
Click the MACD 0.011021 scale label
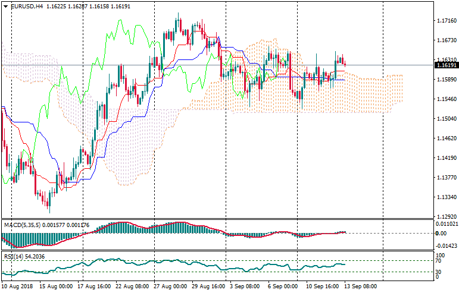pyautogui.click(x=446, y=223)
